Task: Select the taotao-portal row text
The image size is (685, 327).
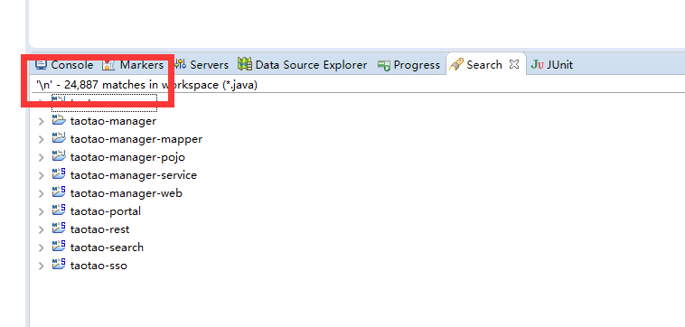Action: coord(106,211)
